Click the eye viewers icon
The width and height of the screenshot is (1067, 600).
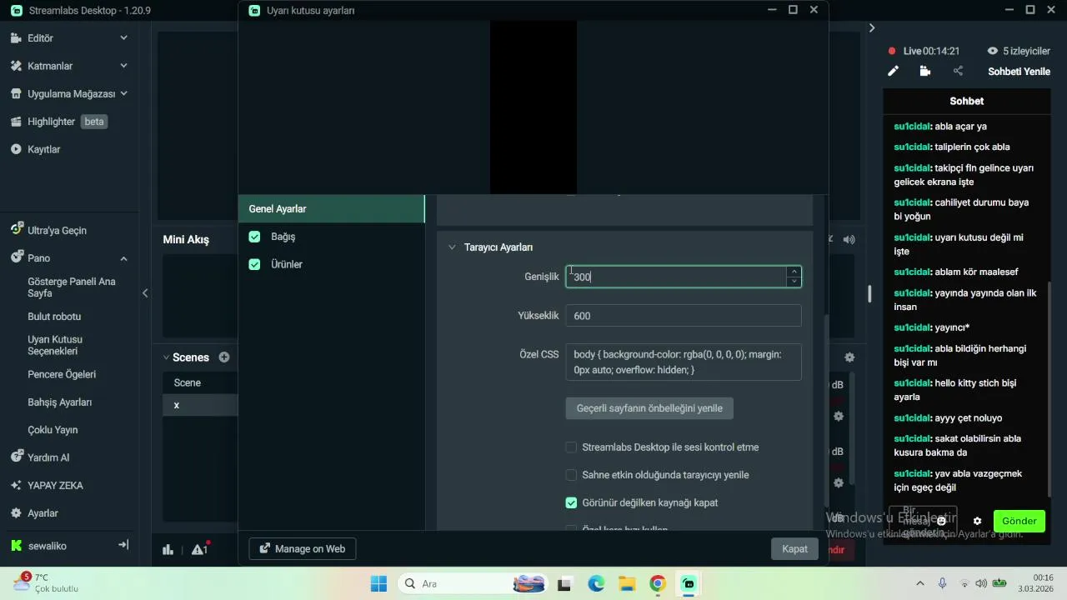992,51
